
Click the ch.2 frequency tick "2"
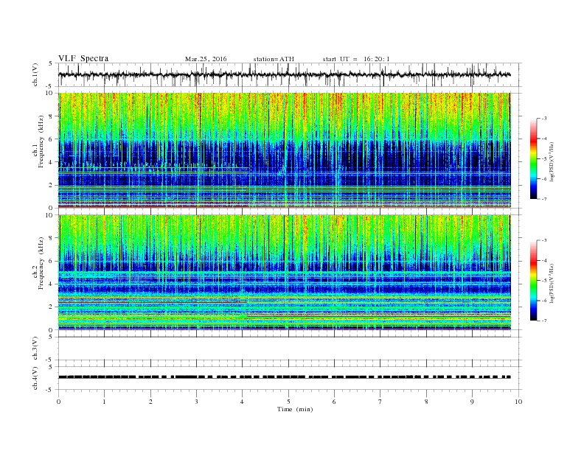[x=52, y=307]
